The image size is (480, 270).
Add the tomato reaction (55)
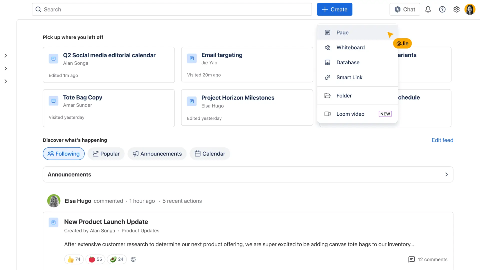(x=95, y=259)
